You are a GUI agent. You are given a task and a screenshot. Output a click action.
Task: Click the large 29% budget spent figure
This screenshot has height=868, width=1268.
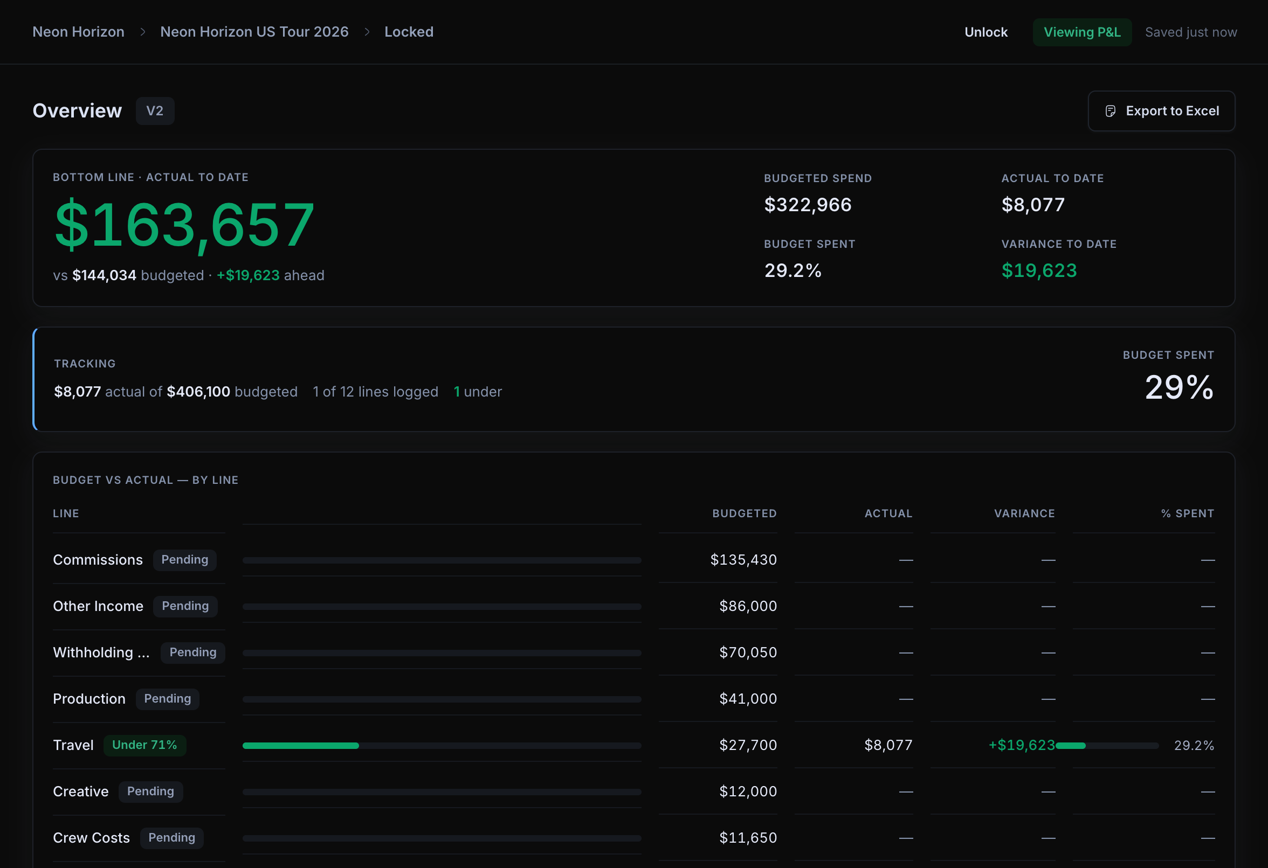click(x=1179, y=387)
